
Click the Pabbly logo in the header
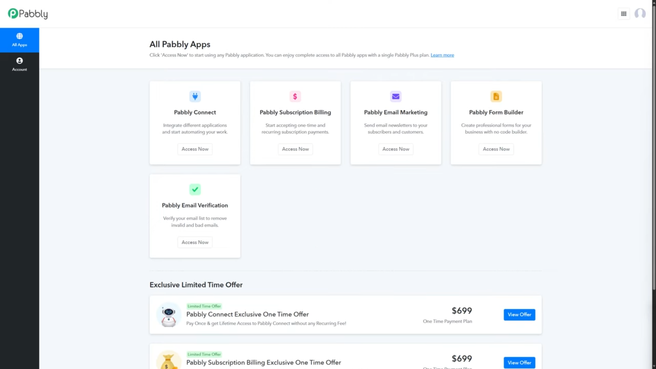click(28, 14)
